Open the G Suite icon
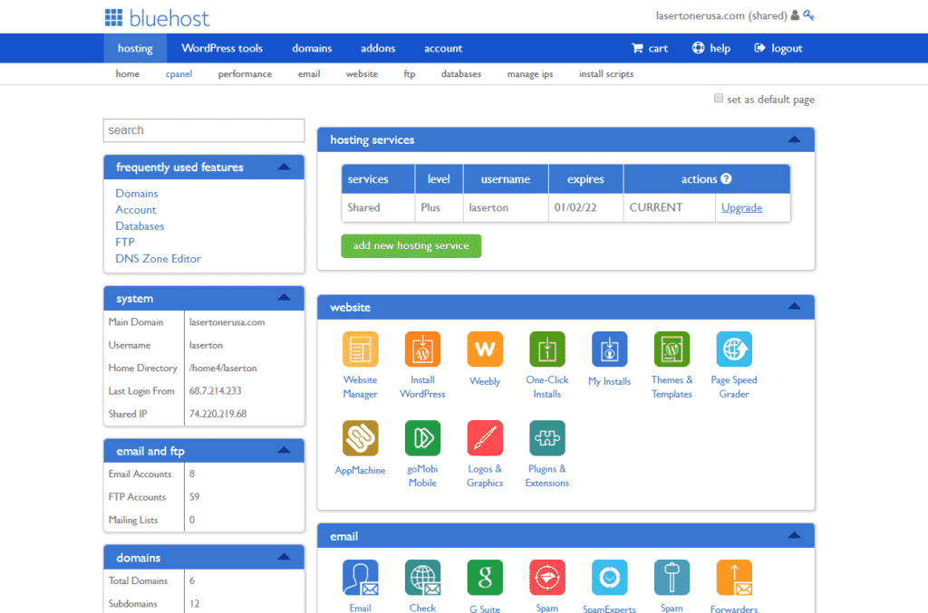This screenshot has height=613, width=928. click(485, 578)
